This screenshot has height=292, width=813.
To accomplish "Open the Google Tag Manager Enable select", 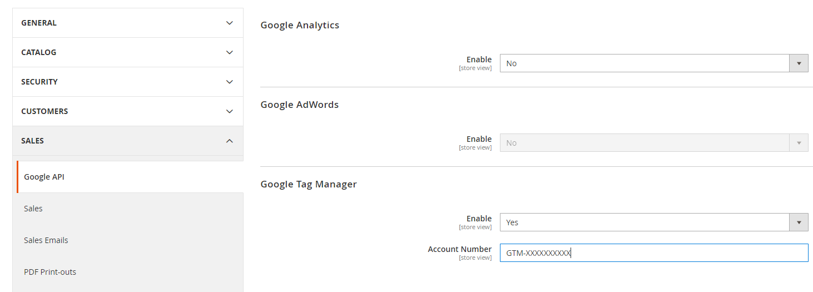I will [x=644, y=222].
